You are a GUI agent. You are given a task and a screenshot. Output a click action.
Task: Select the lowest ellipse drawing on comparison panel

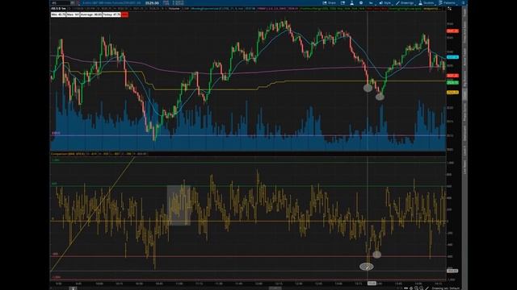366,267
